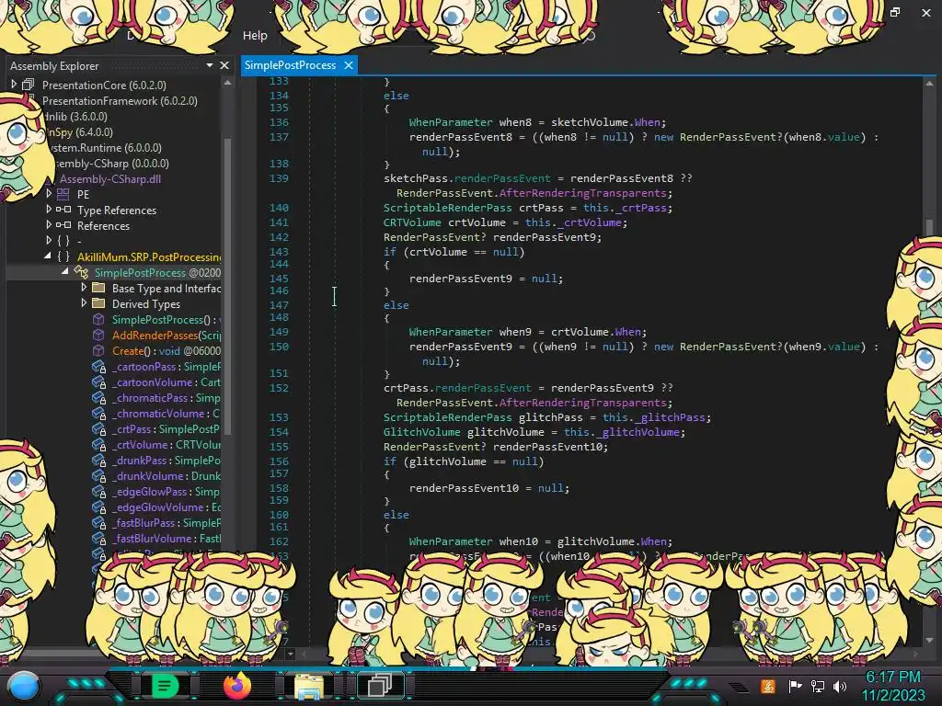Click GlitchVolume type on line 154
Screen dimensions: 942x706
421,432
